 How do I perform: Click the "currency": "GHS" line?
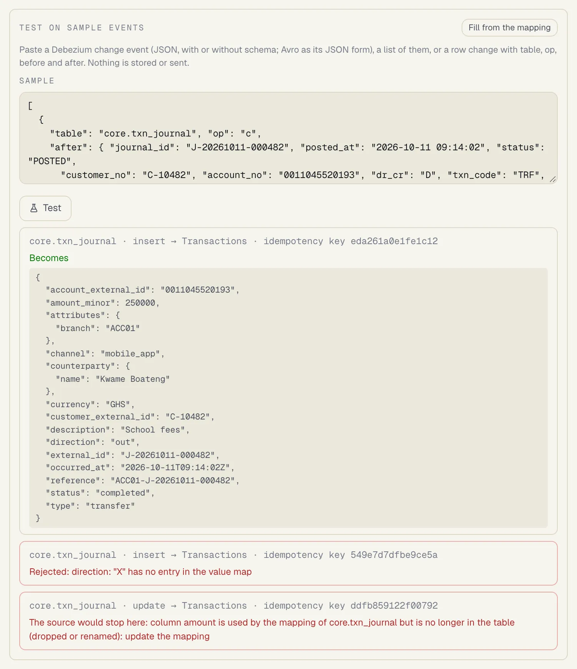90,404
